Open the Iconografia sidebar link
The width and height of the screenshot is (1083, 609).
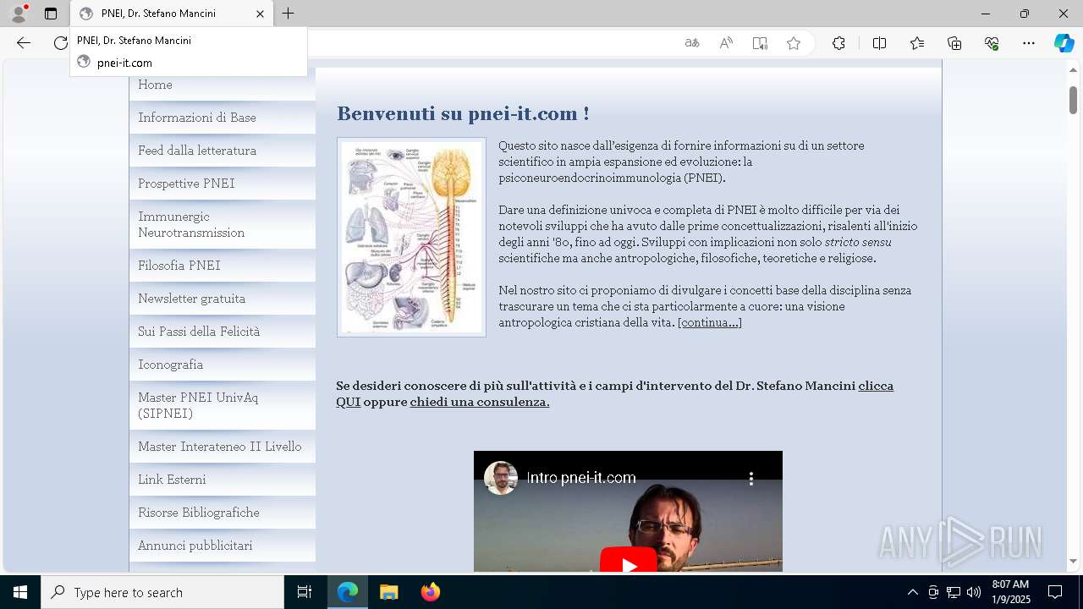tap(223, 365)
